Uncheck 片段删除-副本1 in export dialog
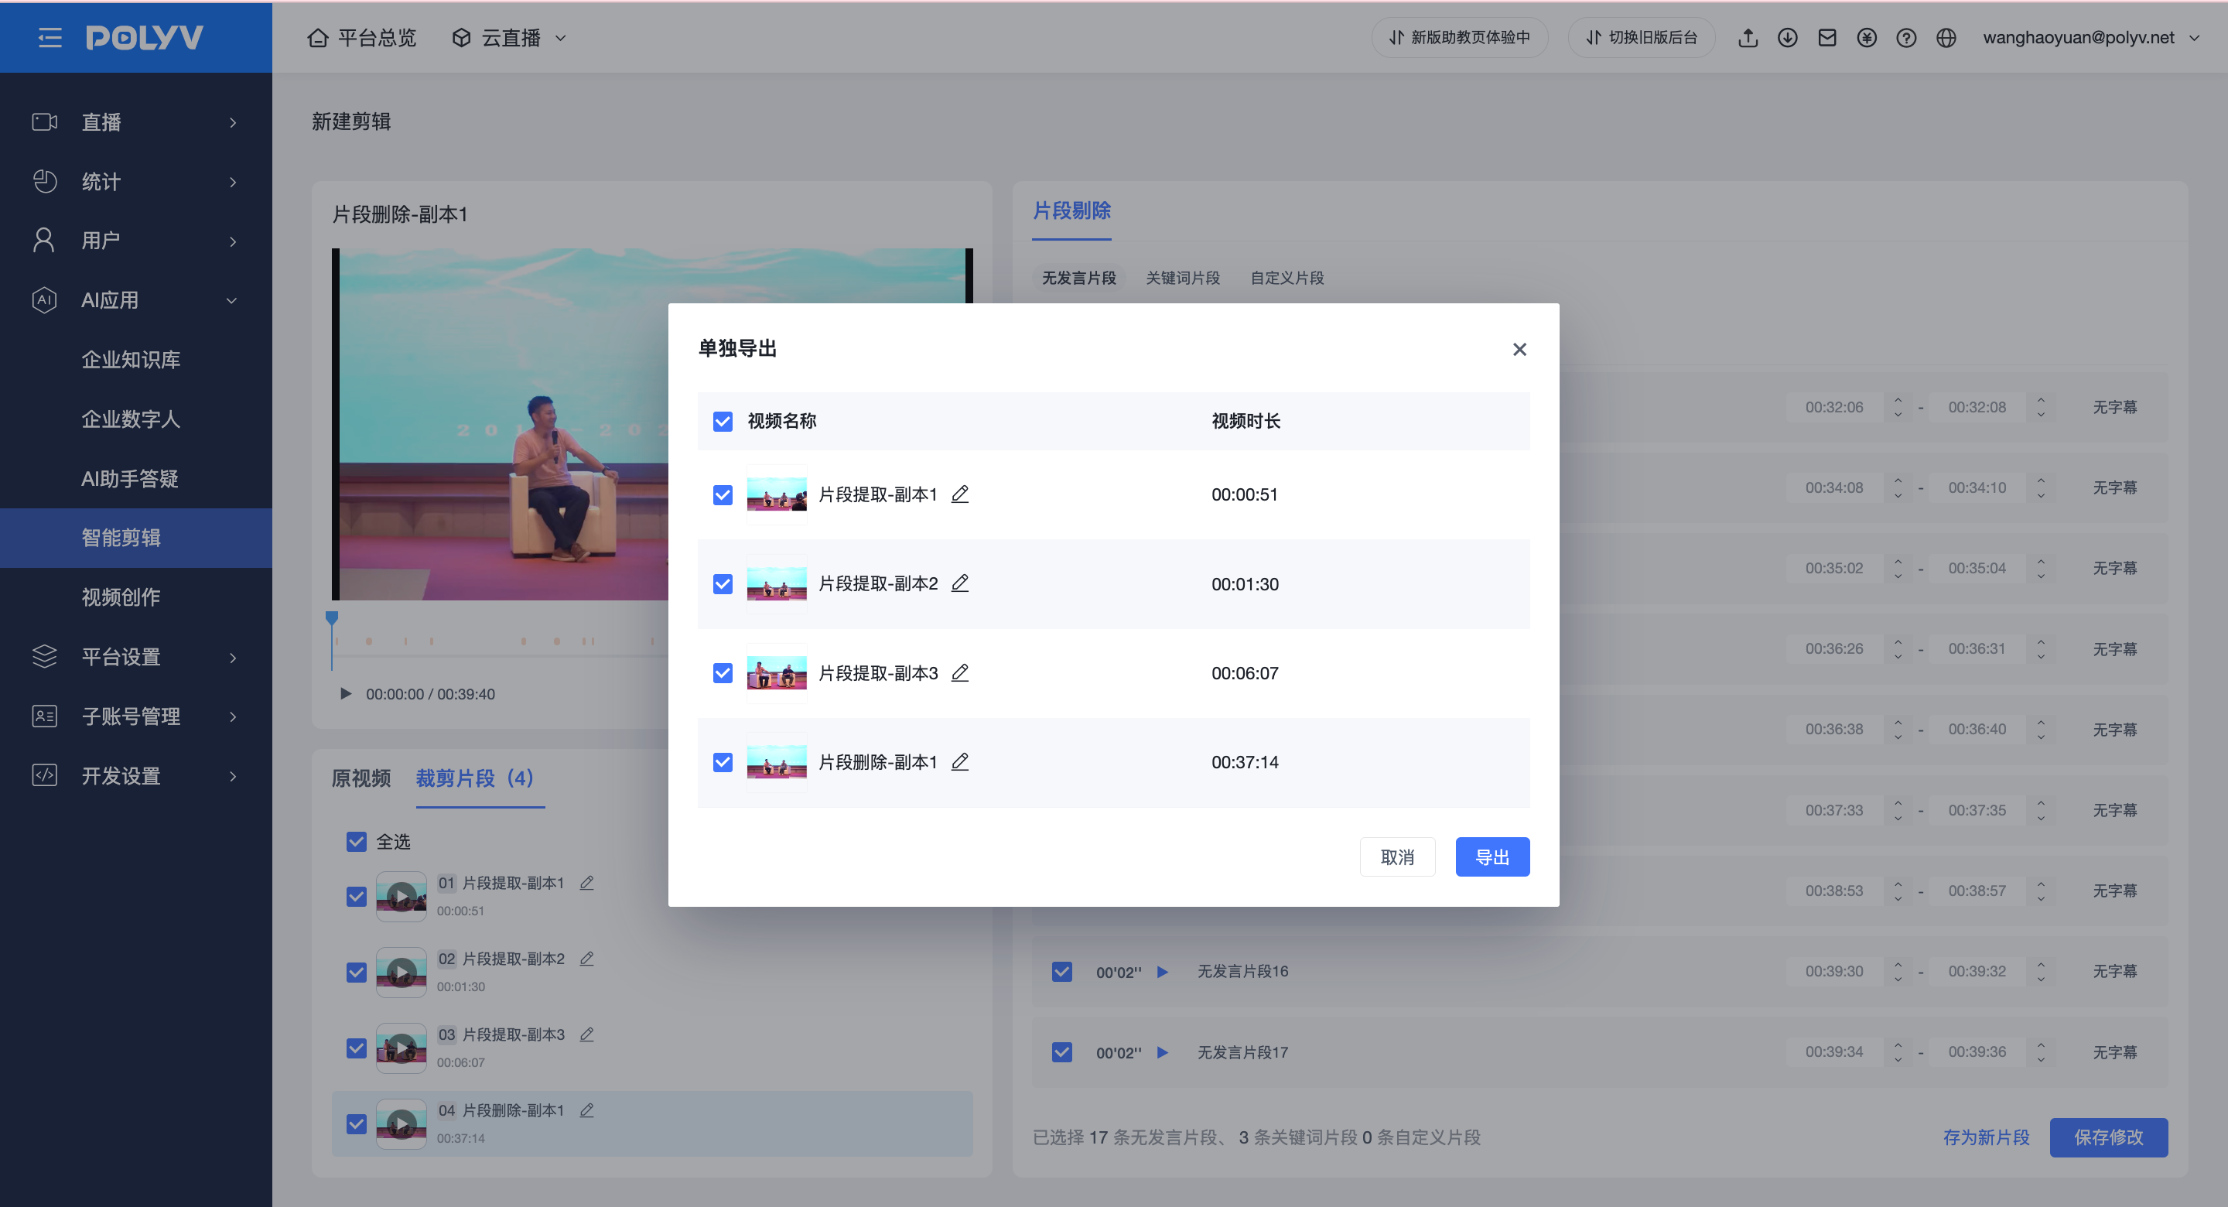This screenshot has width=2228, height=1207. tap(723, 761)
